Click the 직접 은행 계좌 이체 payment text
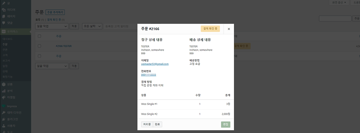Screen dimensions: 360x133 152,85
